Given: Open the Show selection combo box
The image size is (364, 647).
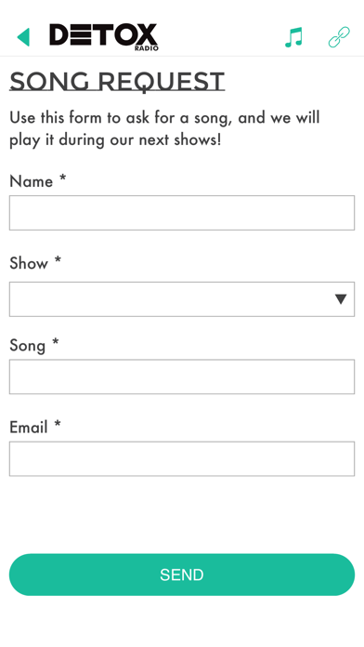Looking at the screenshot, I should (x=182, y=299).
